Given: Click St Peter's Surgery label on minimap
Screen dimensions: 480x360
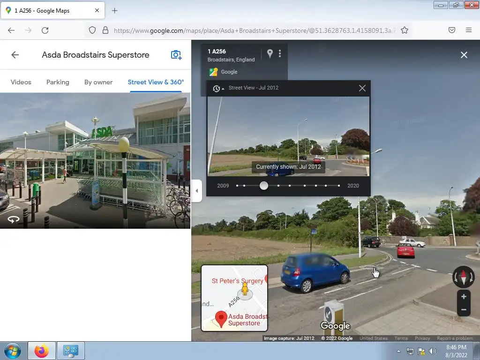Looking at the screenshot, I should [x=237, y=281].
